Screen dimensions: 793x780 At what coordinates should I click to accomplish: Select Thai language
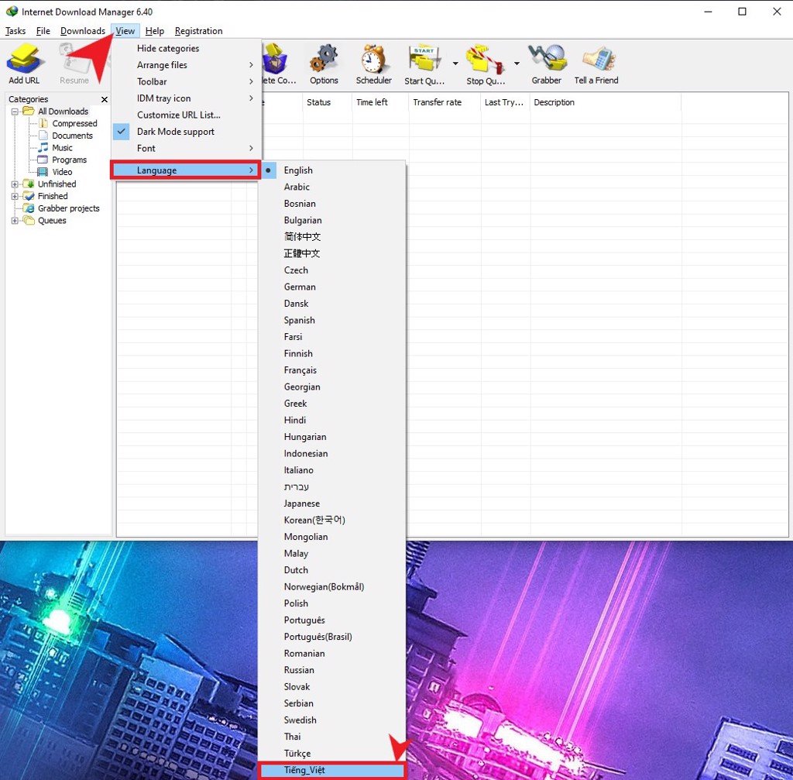(x=331, y=737)
